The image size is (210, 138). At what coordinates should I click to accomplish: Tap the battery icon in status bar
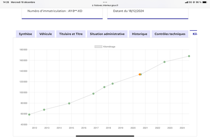click(x=205, y=2)
